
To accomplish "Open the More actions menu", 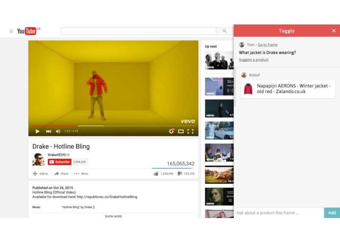I will point(81,173).
